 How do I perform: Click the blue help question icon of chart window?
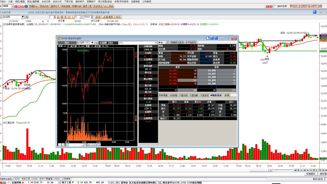point(315,12)
